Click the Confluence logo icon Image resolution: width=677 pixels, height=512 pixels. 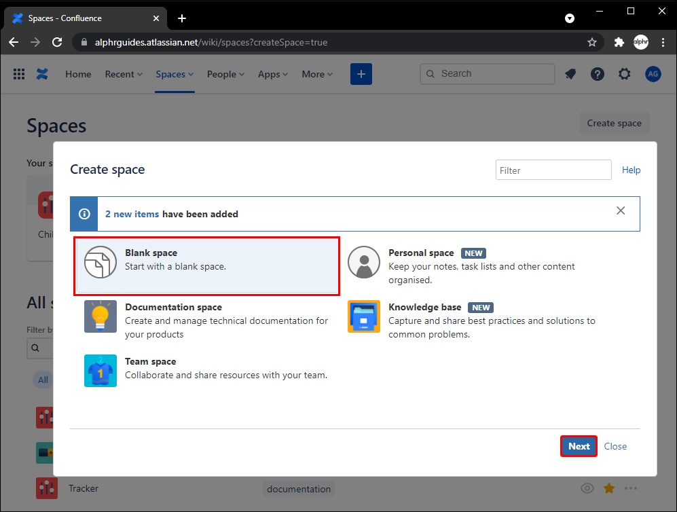coord(42,74)
